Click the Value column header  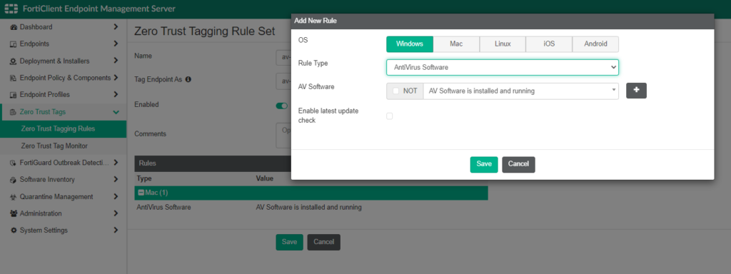[x=264, y=178]
